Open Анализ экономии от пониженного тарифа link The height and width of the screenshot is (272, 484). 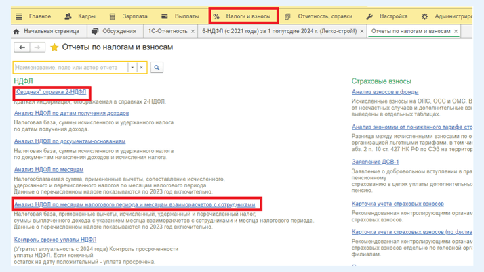(x=412, y=127)
